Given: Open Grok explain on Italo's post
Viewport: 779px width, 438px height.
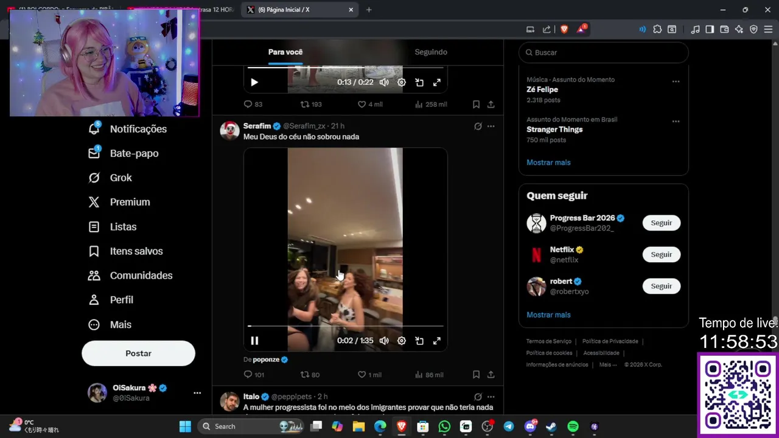Looking at the screenshot, I should [x=478, y=397].
